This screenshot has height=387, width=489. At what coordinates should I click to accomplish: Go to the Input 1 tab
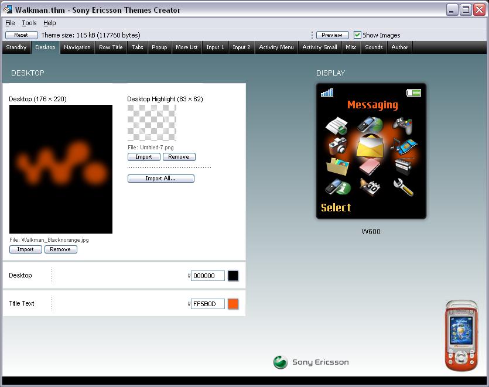click(215, 47)
